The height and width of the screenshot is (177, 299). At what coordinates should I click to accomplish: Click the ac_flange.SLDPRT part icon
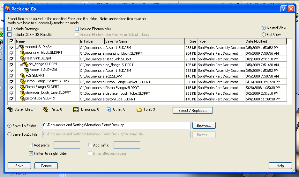[26, 65]
